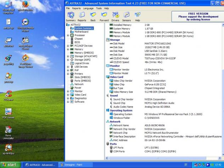
Task: Open the Help toolbar icon
Action: pos(138,17)
